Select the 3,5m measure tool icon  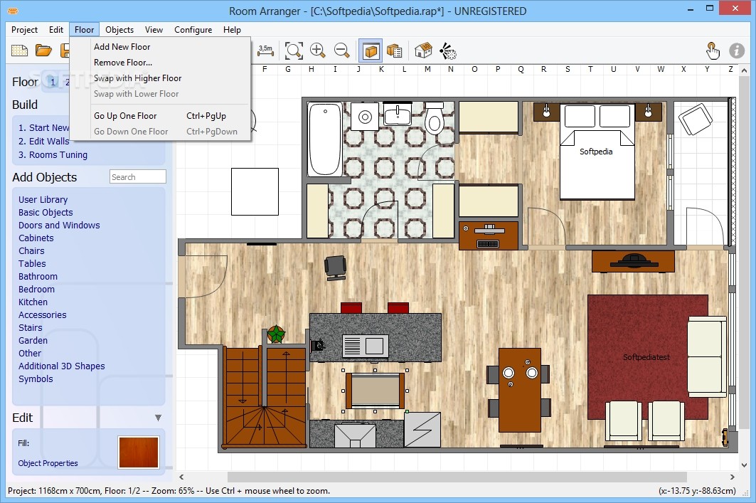pos(265,50)
